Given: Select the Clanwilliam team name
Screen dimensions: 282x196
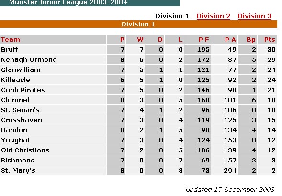Looking at the screenshot, I should coord(21,69).
